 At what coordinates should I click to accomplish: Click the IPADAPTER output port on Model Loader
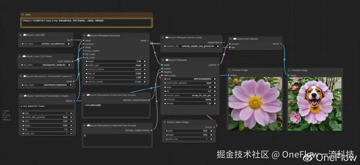pos(221,42)
